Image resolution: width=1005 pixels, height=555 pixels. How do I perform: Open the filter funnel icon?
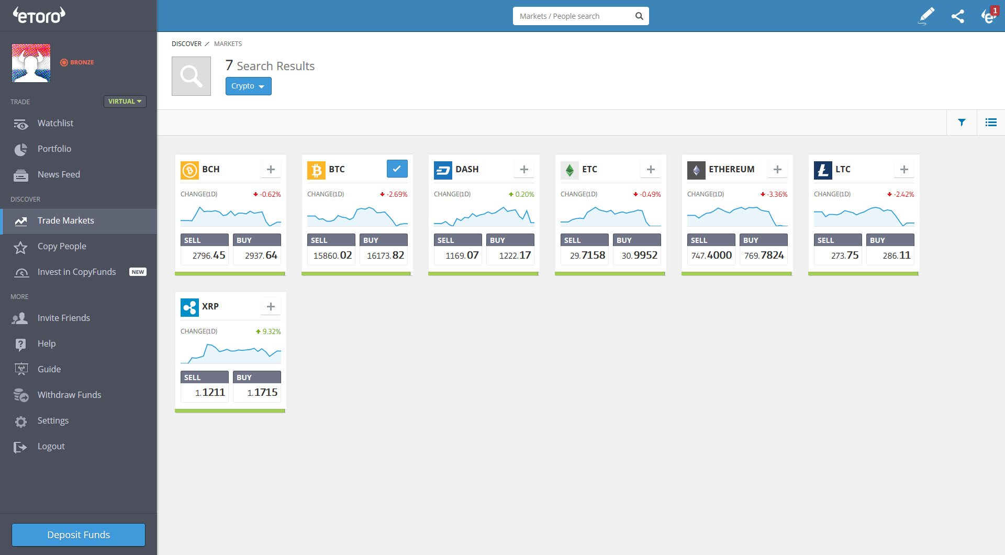[962, 123]
